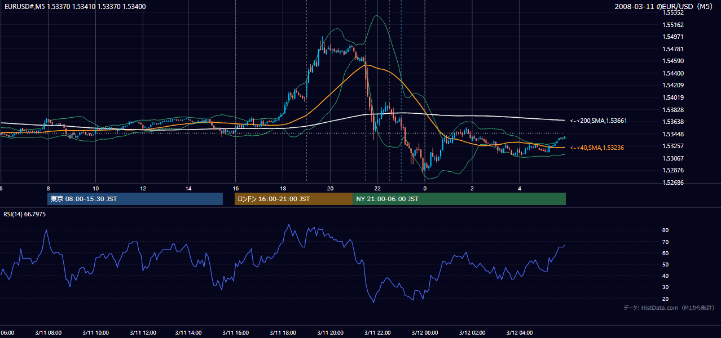Click the RSI scale value 30
This screenshot has width=721, height=338.
click(x=665, y=287)
